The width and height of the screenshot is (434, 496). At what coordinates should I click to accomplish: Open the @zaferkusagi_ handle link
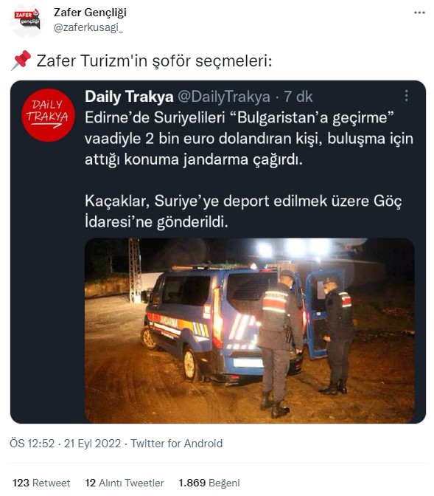point(88,28)
